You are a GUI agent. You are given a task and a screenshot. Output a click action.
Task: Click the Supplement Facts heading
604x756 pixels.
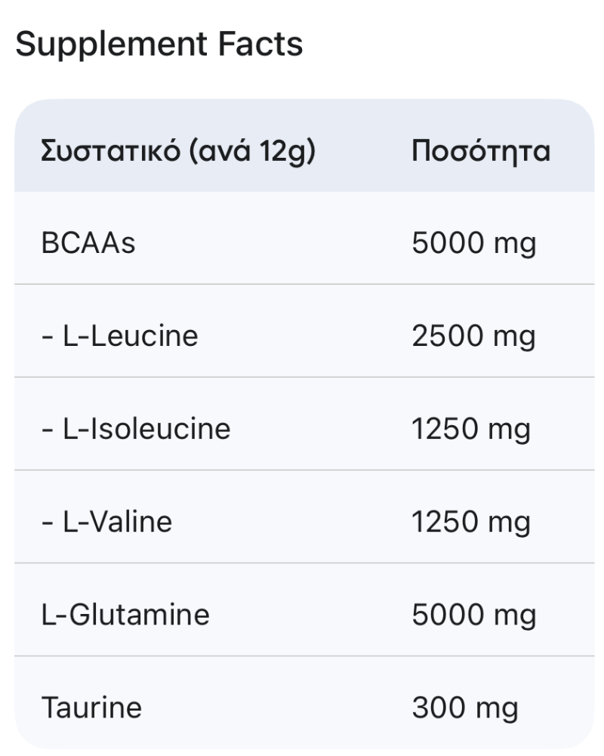coord(159,45)
